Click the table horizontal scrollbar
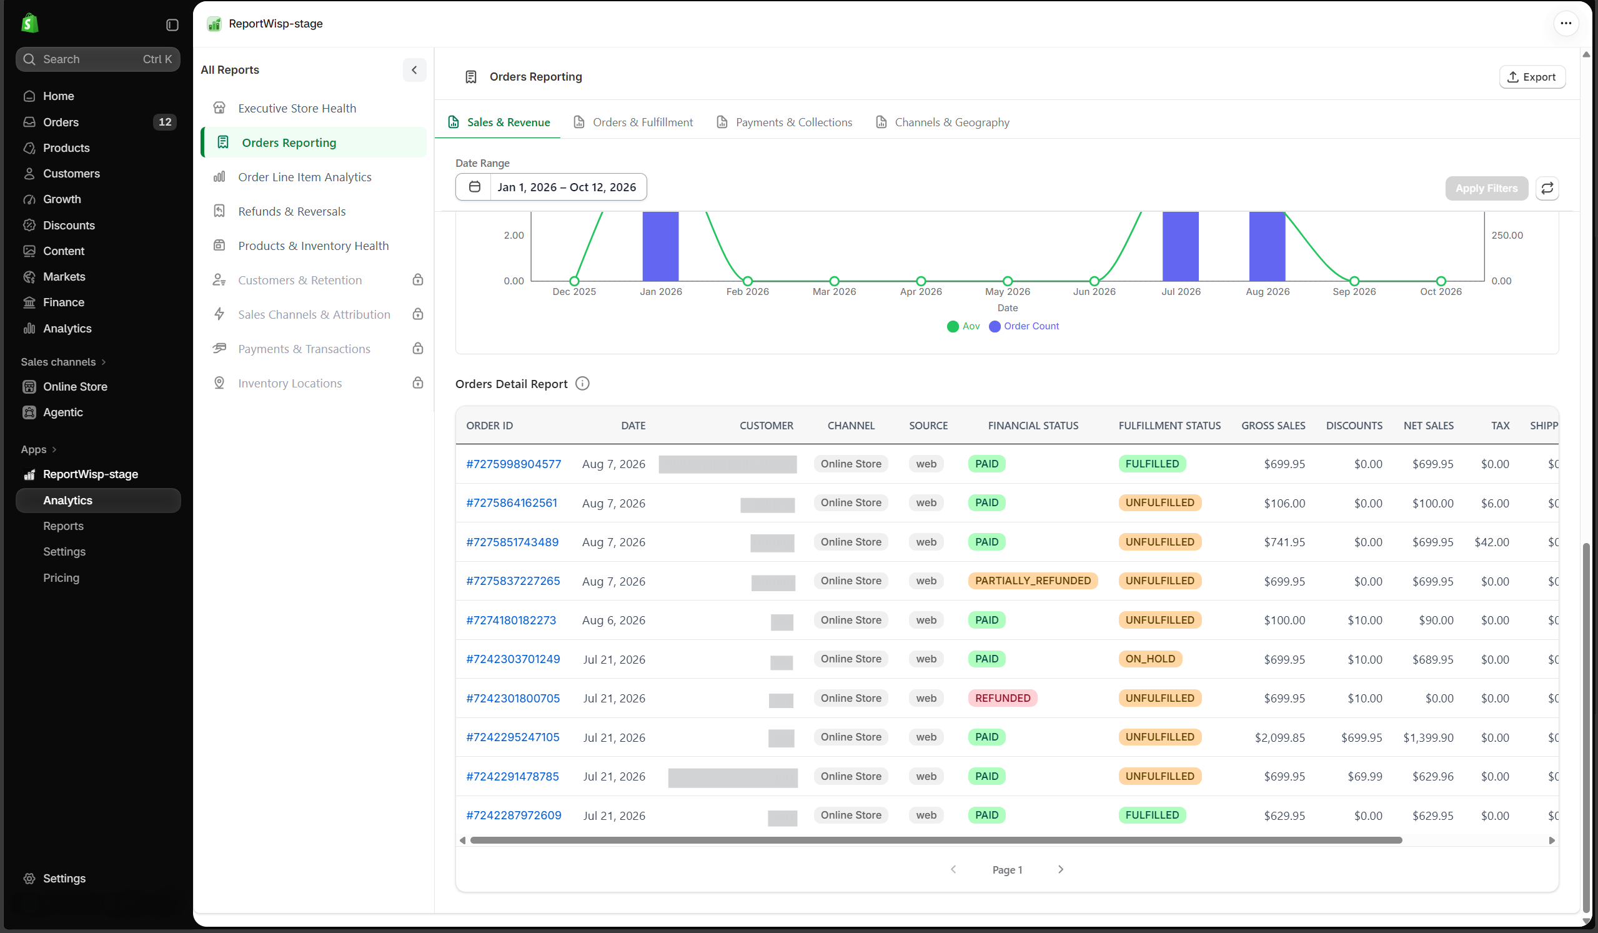This screenshot has height=933, width=1598. [936, 841]
